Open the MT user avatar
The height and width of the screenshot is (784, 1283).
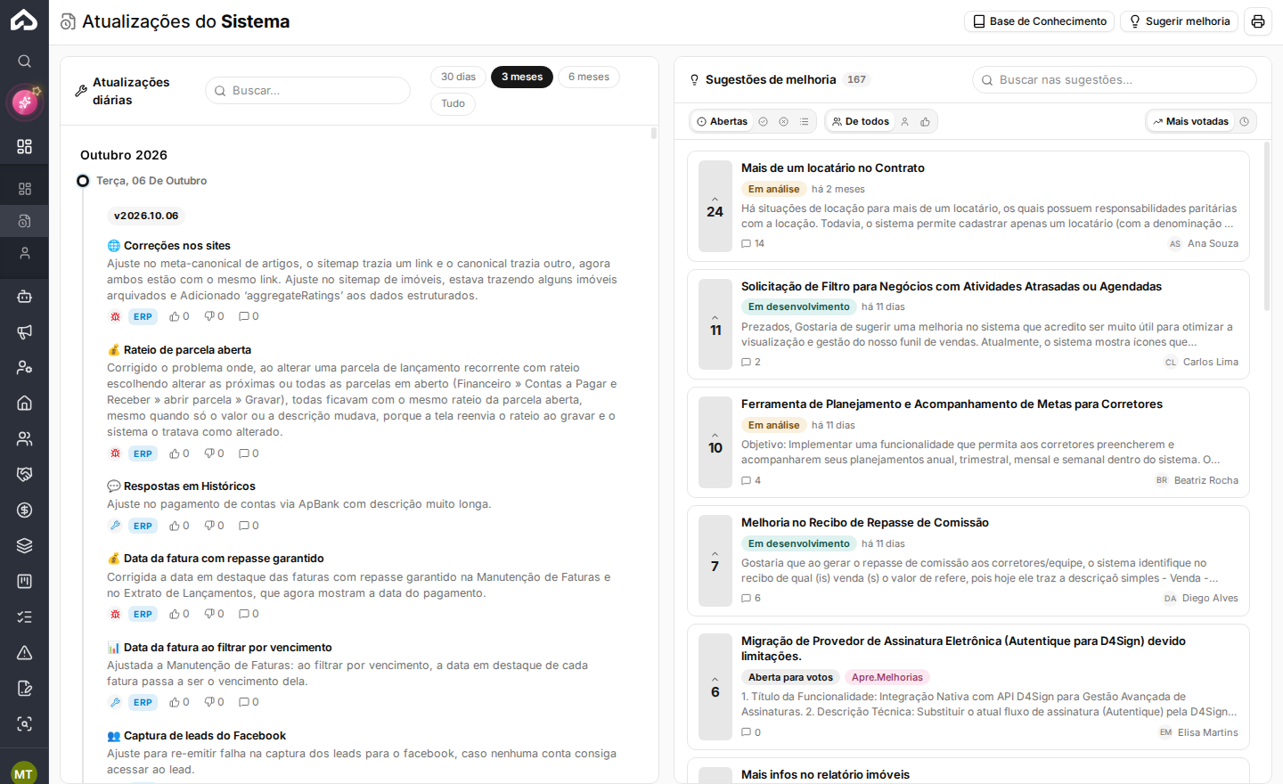click(24, 773)
